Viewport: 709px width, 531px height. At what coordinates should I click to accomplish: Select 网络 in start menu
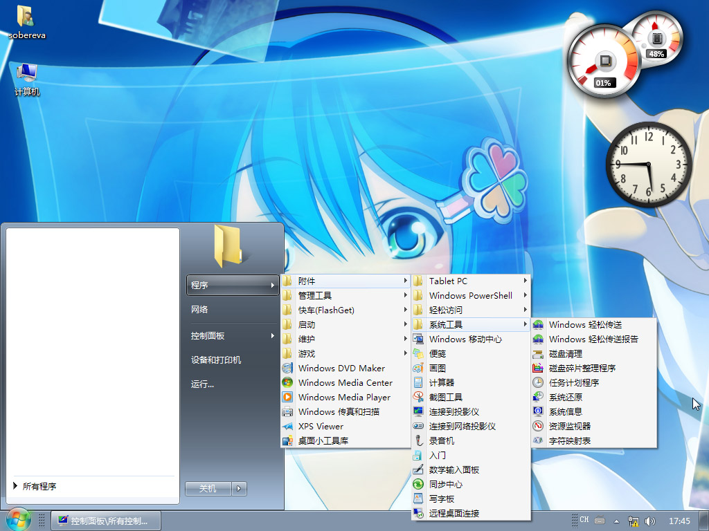tap(233, 310)
